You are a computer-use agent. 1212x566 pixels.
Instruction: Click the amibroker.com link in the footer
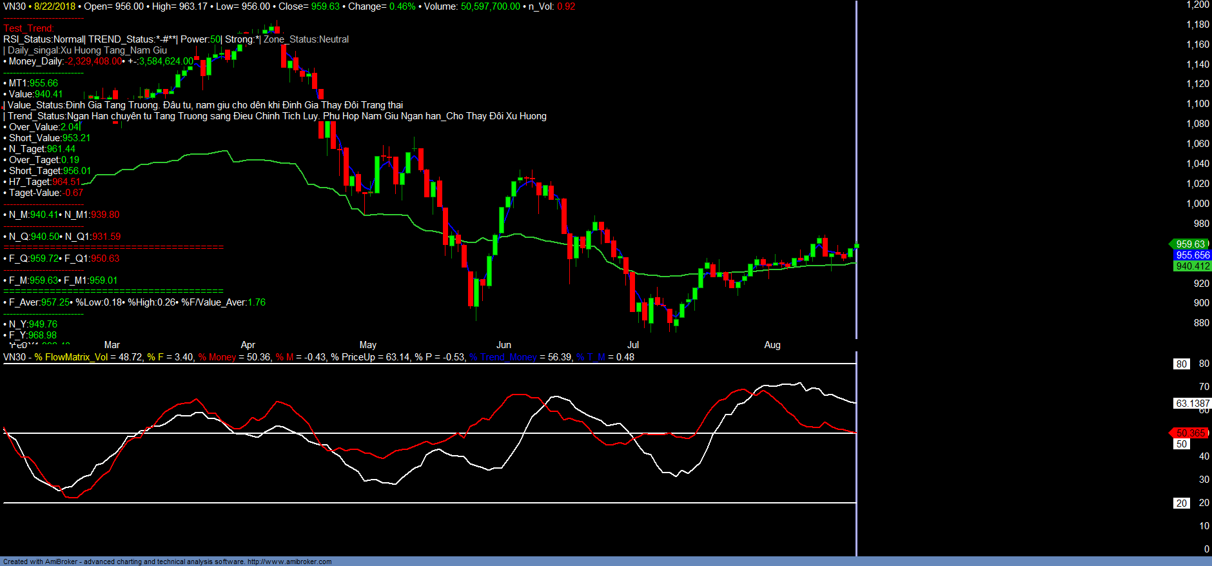(x=289, y=561)
